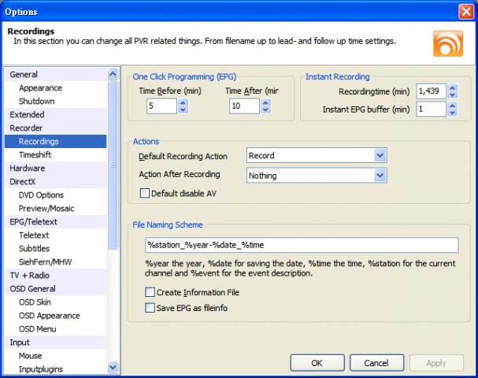
Task: Click the orange RSS-style icon in header
Action: point(447,42)
